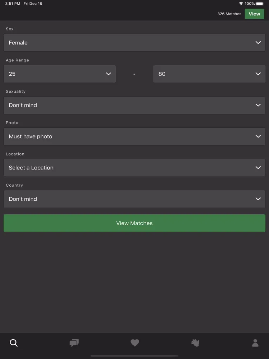Screen dimensions: 269x359
Task: Open your profile with the person icon
Action: pos(255,343)
